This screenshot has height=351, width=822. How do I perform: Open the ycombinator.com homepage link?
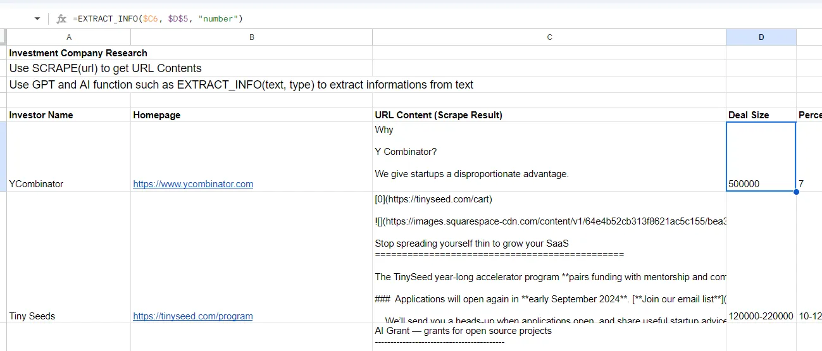click(x=193, y=184)
